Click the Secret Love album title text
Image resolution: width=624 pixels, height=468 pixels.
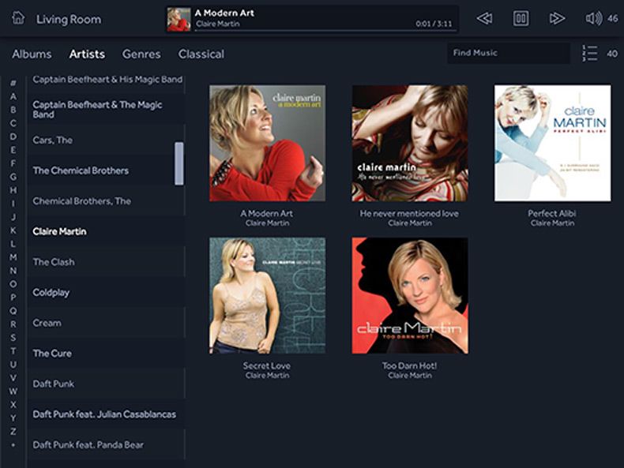267,366
